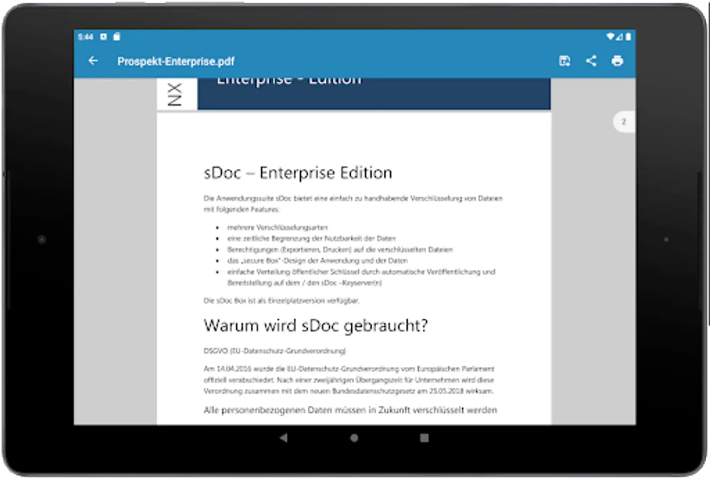This screenshot has width=710, height=478.
Task: Click the page number 2 indicator handle
Action: 624,122
